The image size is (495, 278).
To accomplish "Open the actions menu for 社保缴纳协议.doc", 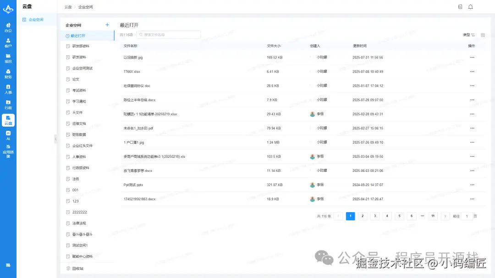I will click(472, 86).
